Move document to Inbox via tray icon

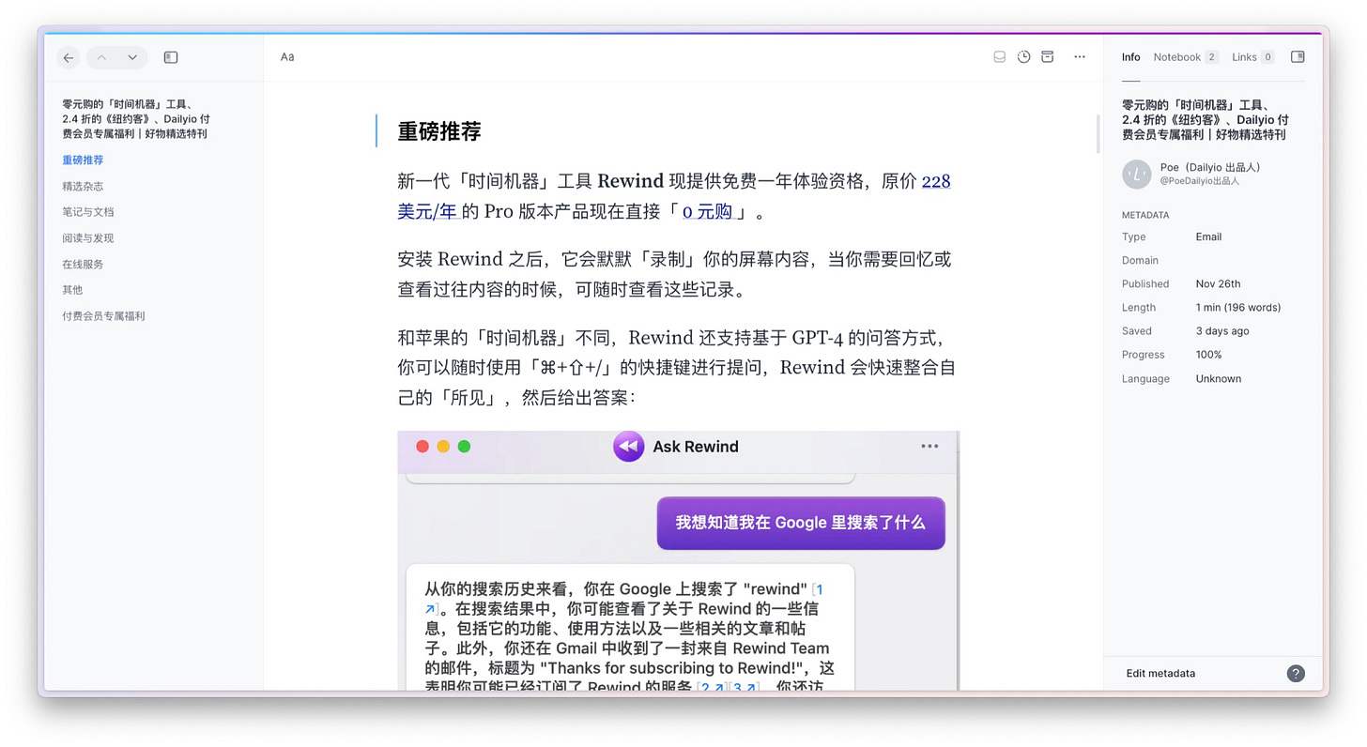[1000, 57]
